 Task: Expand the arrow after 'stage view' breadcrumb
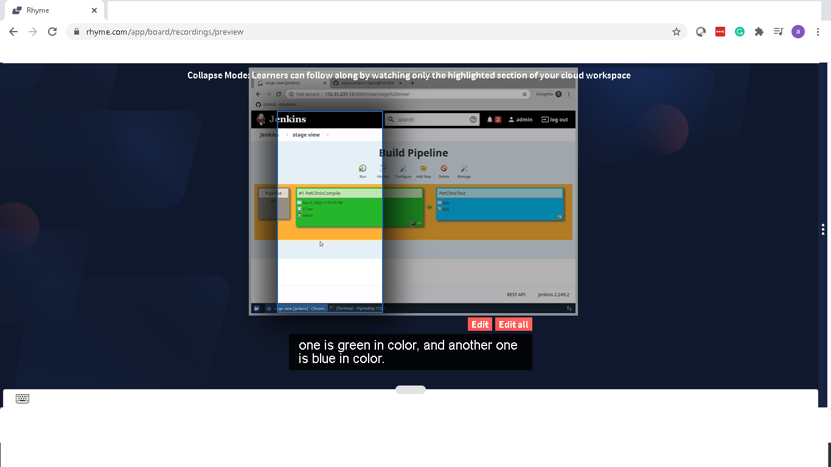[x=328, y=135]
